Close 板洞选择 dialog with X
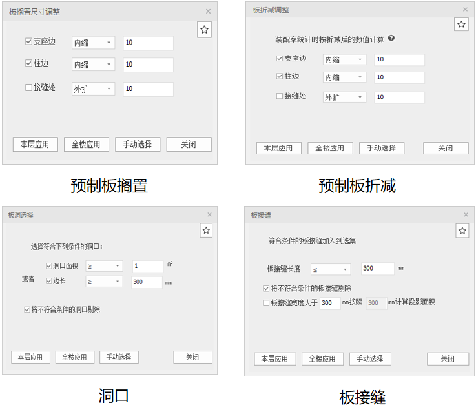Image resolution: width=476 pixels, height=412 pixels. click(x=209, y=214)
